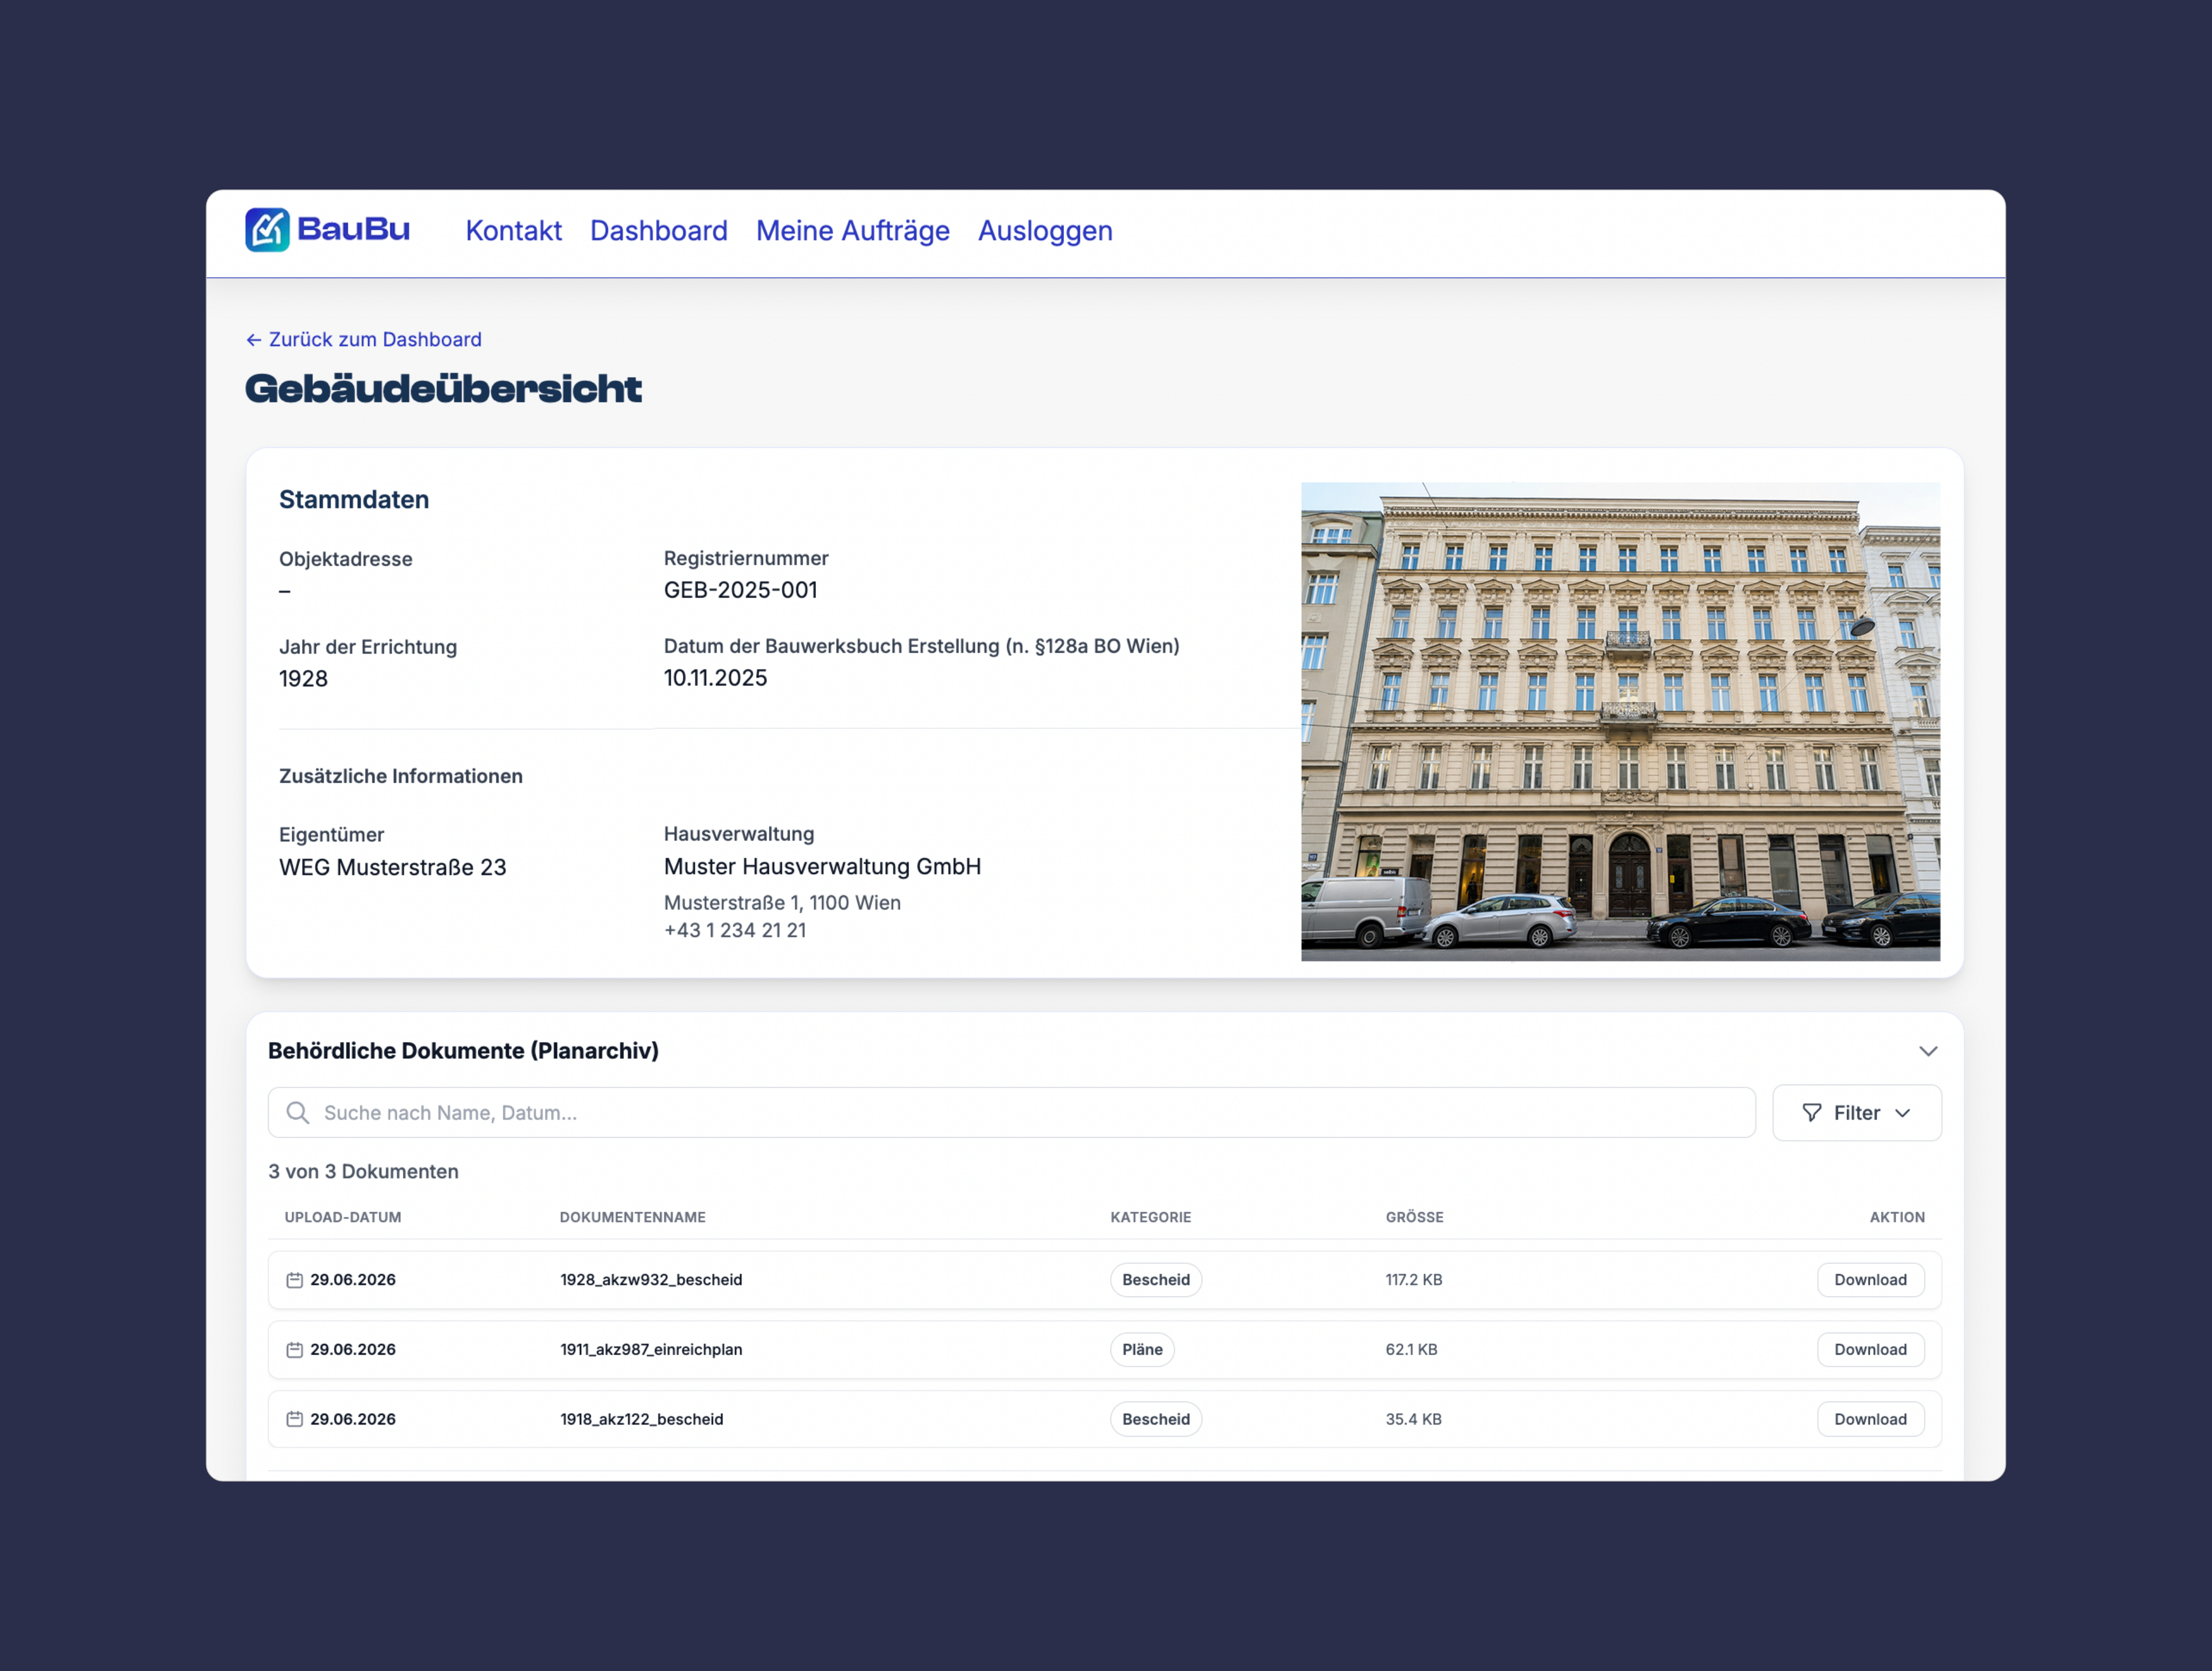
Task: Go to Dashboard in the navigation
Action: pos(659,231)
